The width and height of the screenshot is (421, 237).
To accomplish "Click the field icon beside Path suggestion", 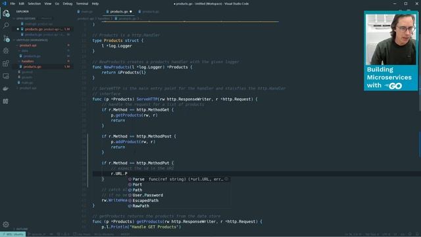I will click(130, 190).
